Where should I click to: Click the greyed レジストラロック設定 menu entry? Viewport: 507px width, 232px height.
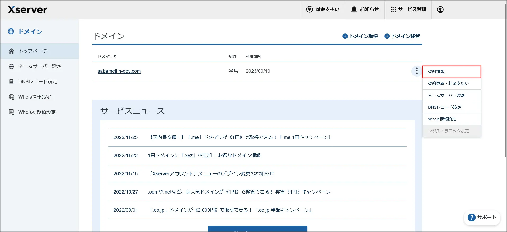click(x=452, y=131)
